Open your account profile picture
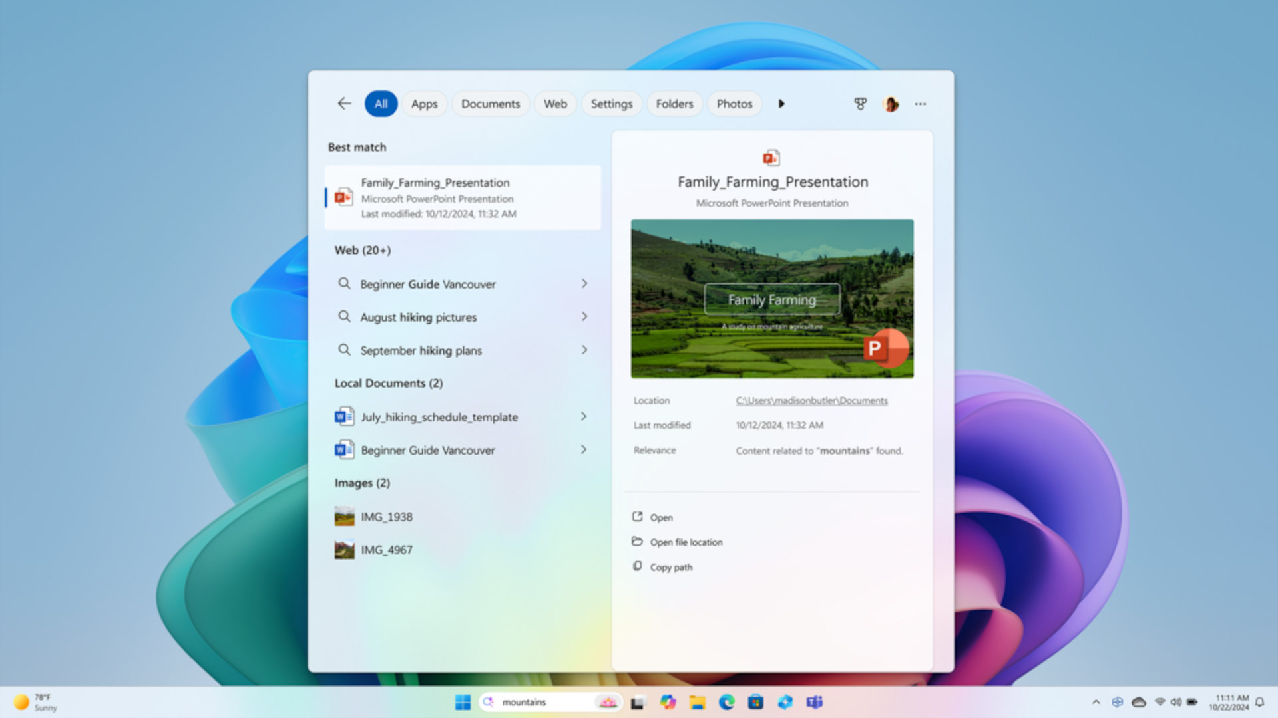The image size is (1278, 718). (891, 104)
